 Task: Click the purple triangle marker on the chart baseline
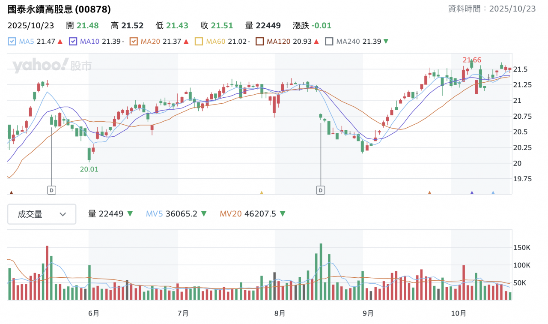(472, 193)
